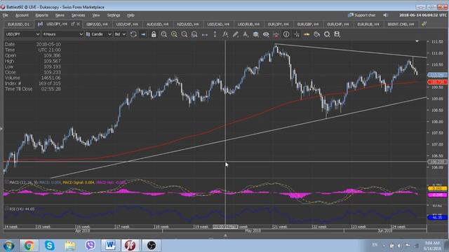
Task: Switch to the EUR/CHF, H4 tab
Action: coord(338,24)
